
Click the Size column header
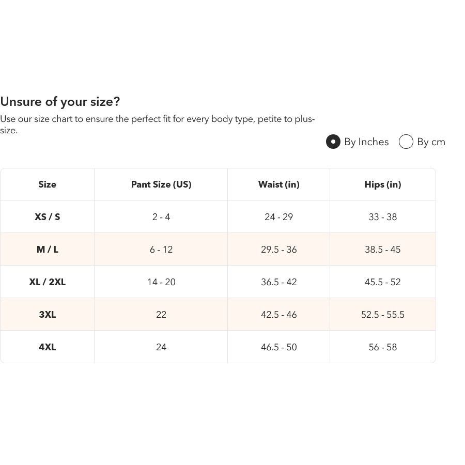coord(47,184)
